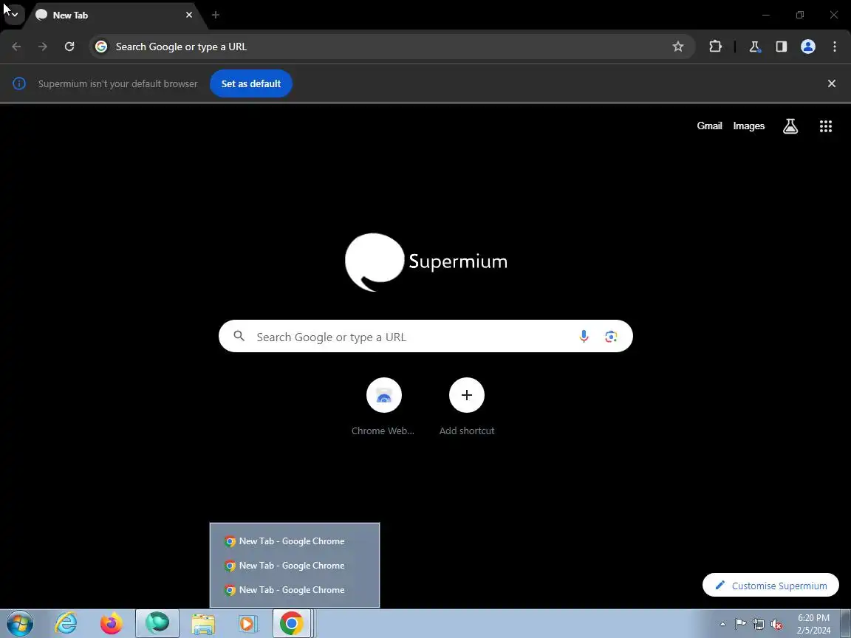Launch Firefox from taskbar
Image resolution: width=851 pixels, height=638 pixels.
coord(112,624)
